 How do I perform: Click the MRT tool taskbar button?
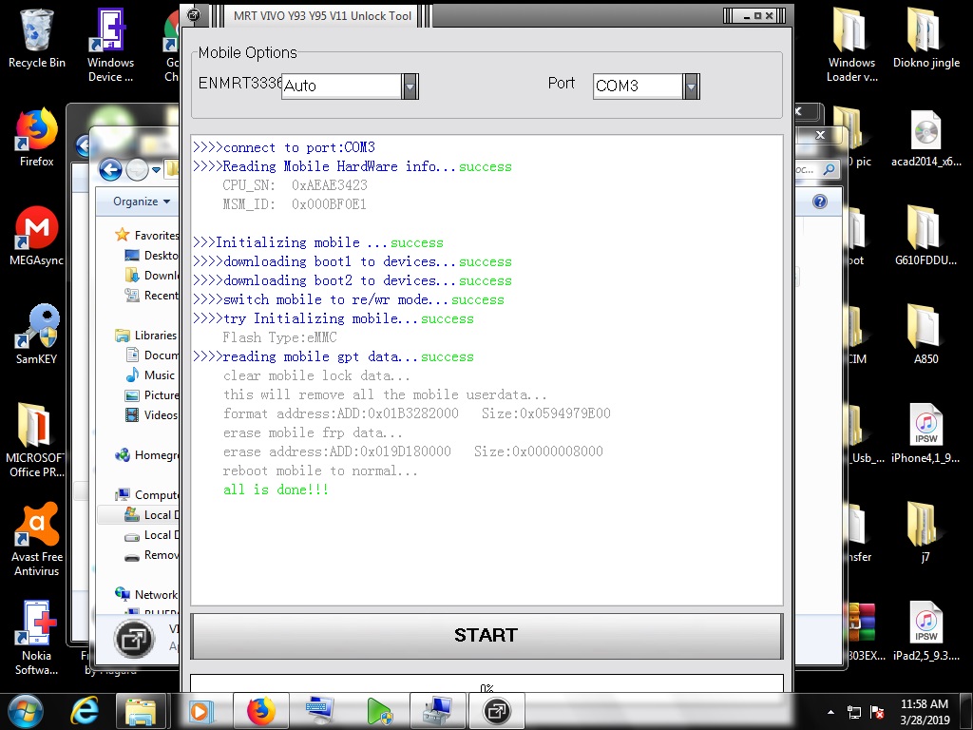pos(496,711)
